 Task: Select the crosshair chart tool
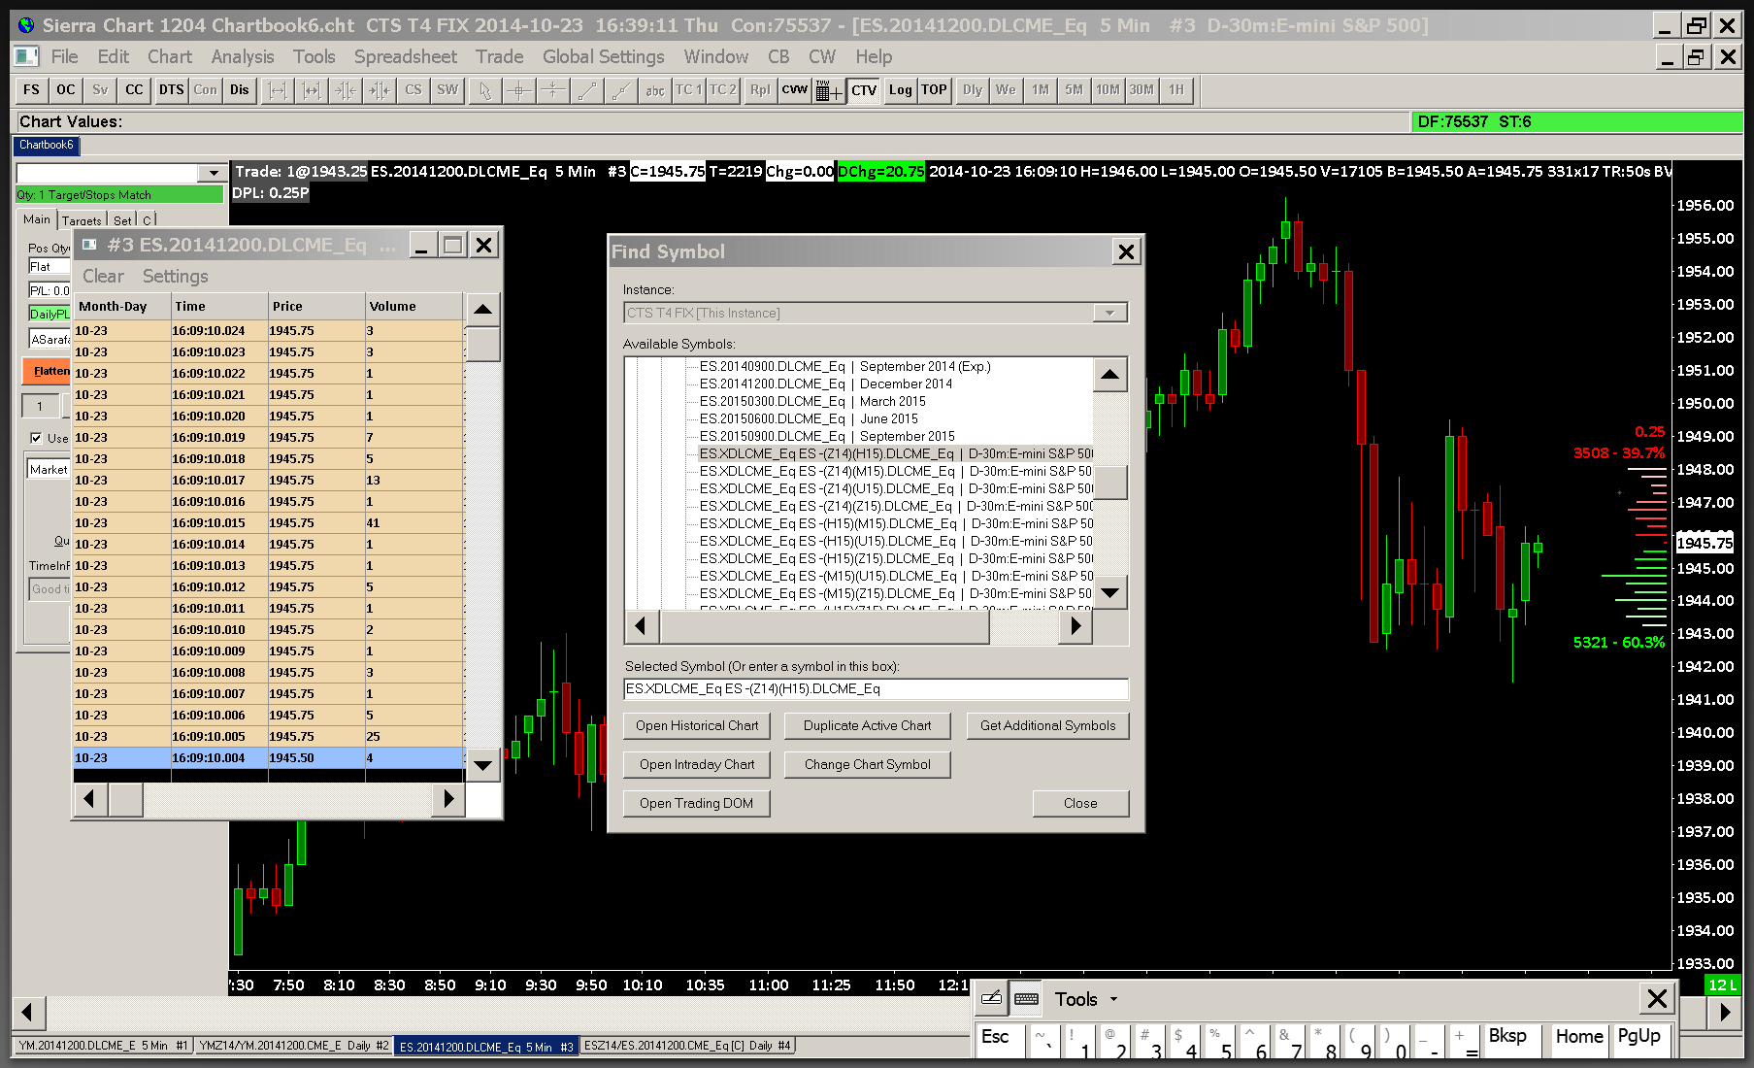519,90
